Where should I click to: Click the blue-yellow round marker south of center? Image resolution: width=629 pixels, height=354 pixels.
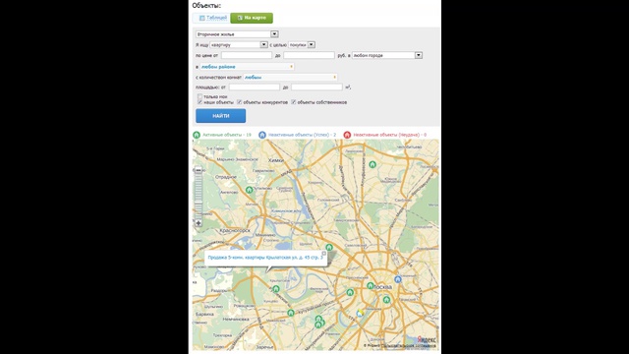360,314
